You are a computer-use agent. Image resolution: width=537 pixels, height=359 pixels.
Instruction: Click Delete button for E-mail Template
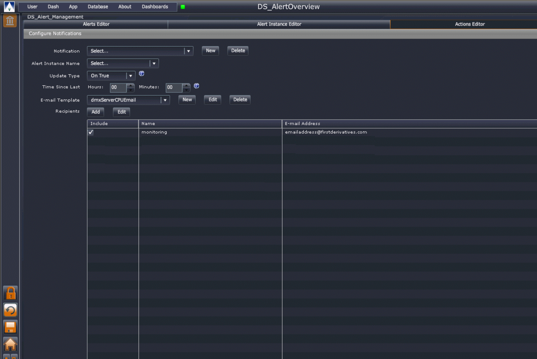[x=240, y=100]
